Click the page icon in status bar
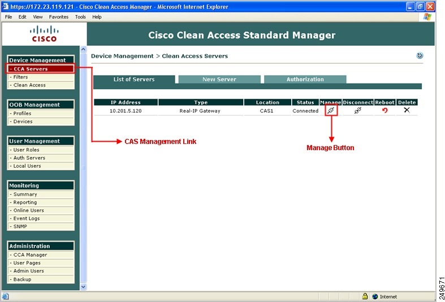This screenshot has width=445, height=302. coord(6,296)
